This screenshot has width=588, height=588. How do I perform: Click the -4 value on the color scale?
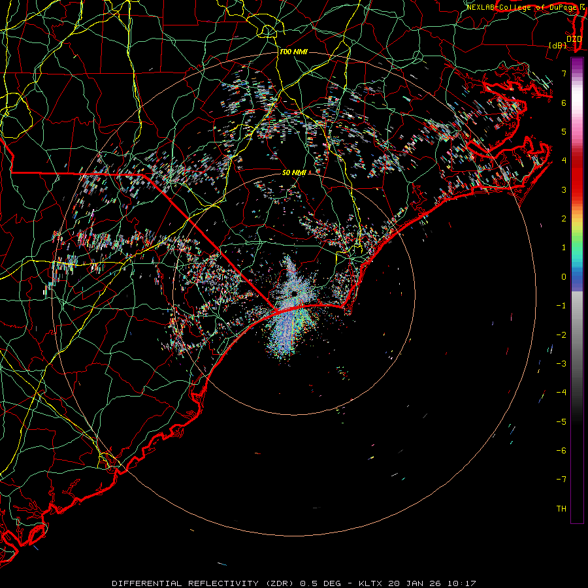(x=561, y=393)
